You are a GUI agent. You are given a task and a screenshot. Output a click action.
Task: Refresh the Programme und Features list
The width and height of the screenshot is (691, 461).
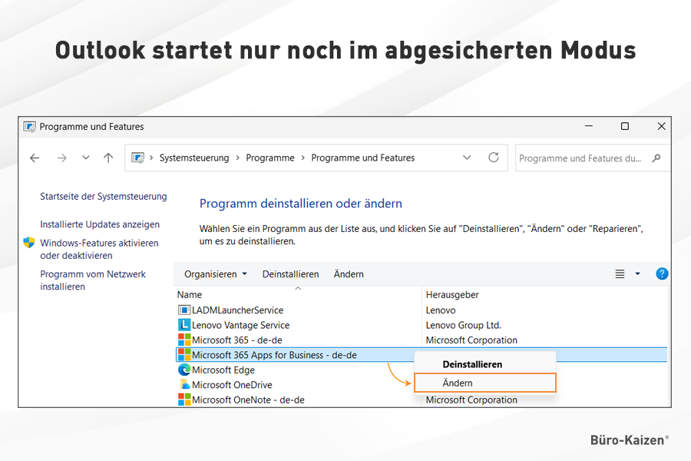(x=494, y=158)
